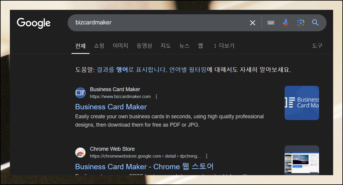Click the 'Easily create your own business cards' snippet
Image resolution: width=343 pixels, height=185 pixels.
(x=169, y=121)
